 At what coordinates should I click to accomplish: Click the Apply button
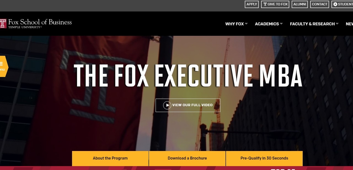tap(252, 4)
